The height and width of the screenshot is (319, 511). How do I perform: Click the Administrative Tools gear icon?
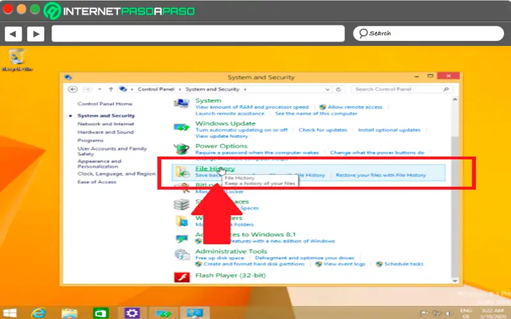tap(181, 254)
